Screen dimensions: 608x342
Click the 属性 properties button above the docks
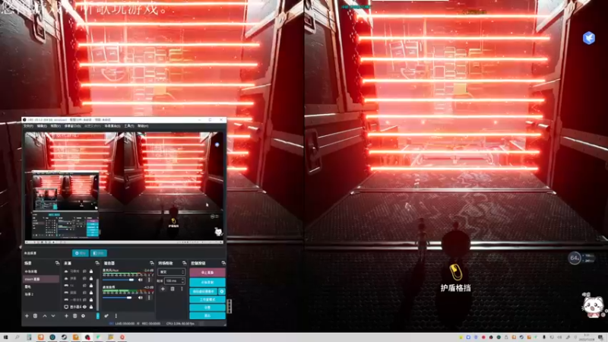(81, 253)
